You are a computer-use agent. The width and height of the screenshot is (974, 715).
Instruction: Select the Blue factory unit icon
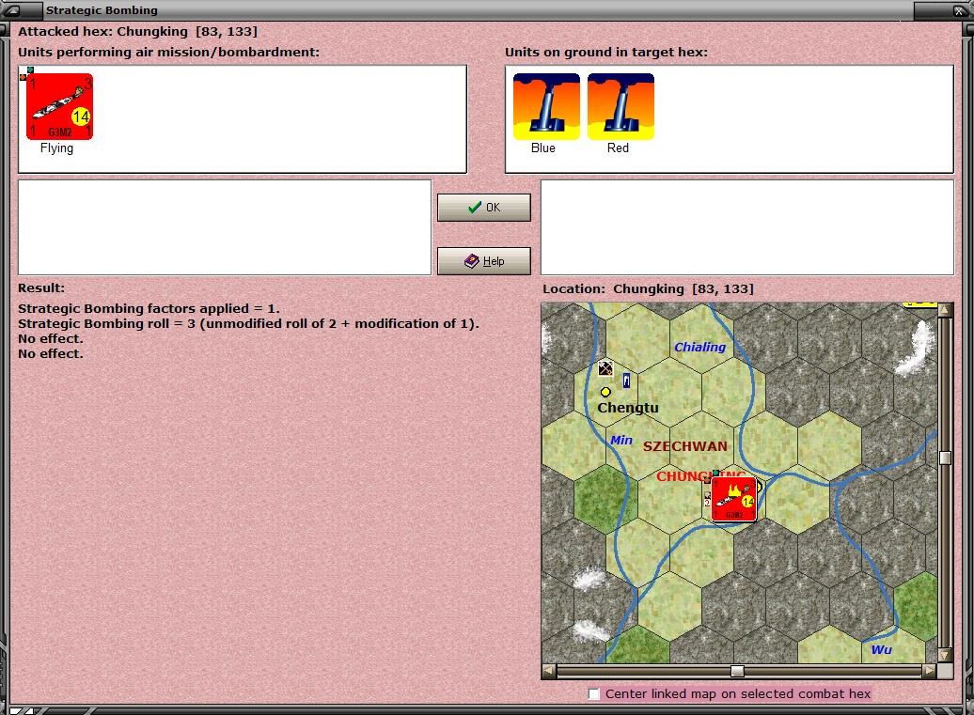[x=546, y=106]
